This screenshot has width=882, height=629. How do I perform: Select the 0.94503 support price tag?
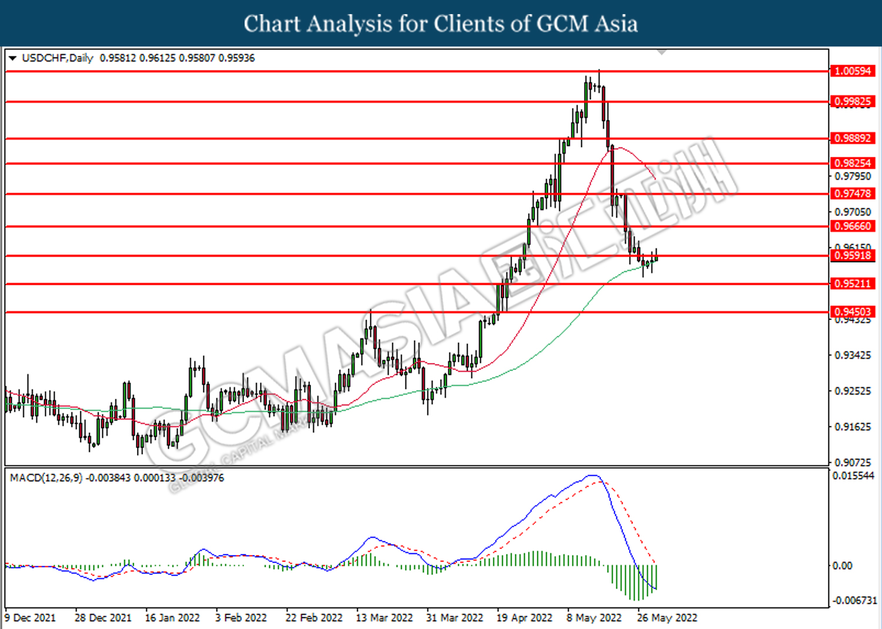[853, 312]
